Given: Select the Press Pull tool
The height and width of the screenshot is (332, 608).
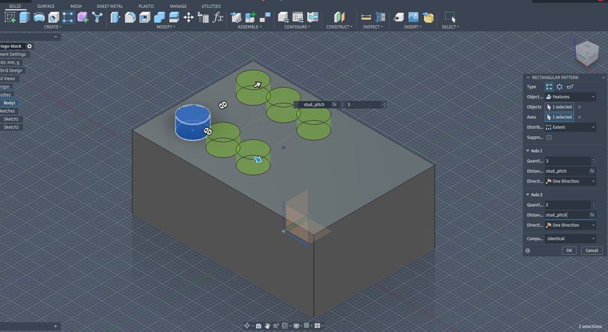Looking at the screenshot, I should click(x=116, y=17).
